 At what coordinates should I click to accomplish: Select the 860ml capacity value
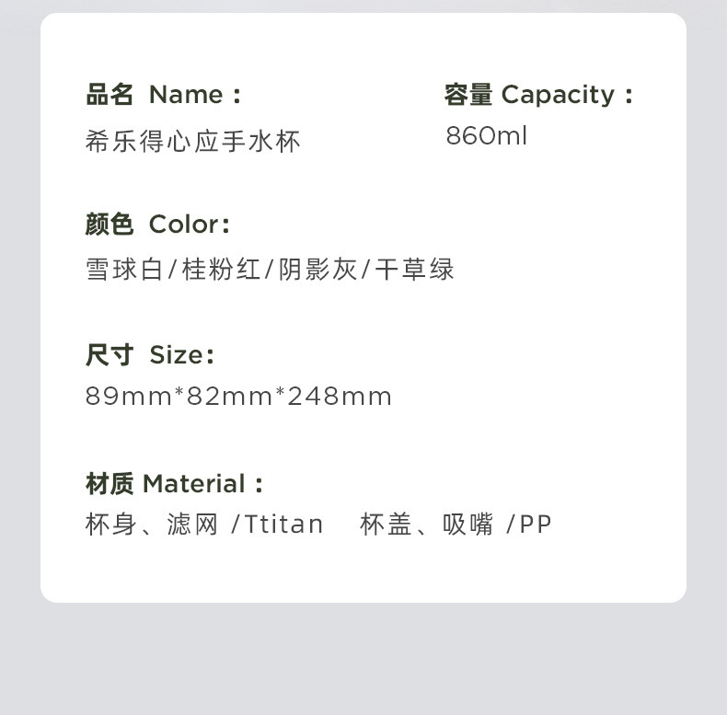tap(487, 136)
